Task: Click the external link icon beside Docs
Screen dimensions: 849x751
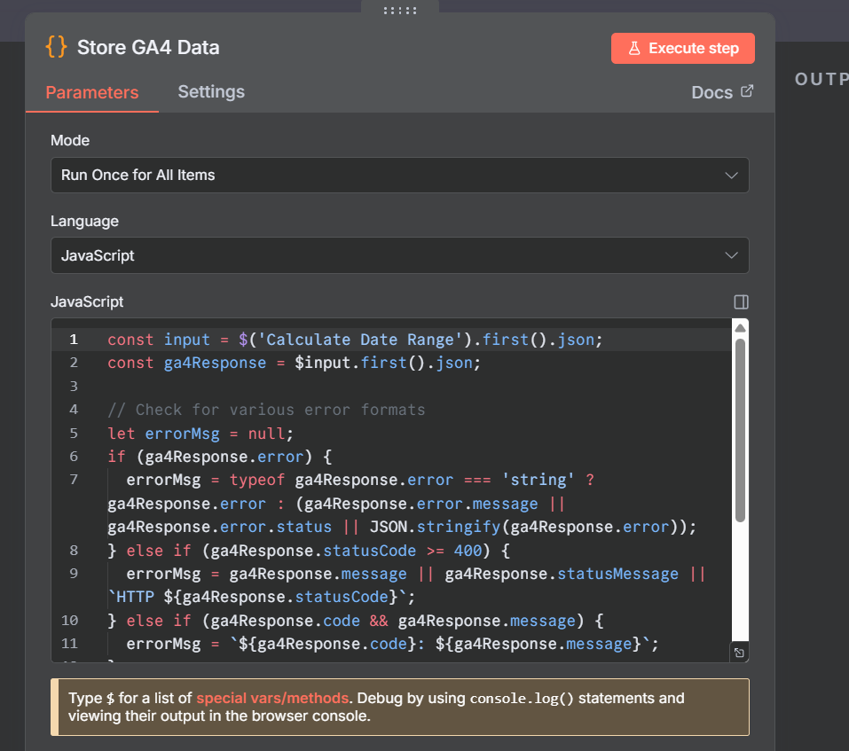Action: 747,91
